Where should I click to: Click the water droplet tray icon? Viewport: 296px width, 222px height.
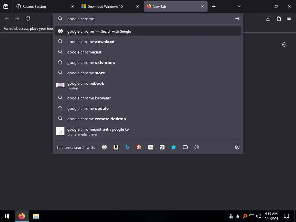[238, 216]
